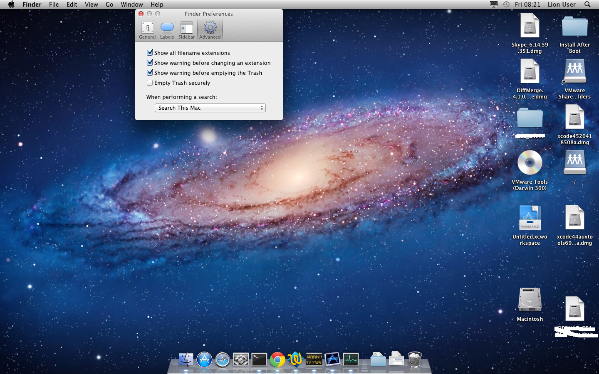Launch Google Chrome from the Dock
Viewport: 599px width, 374px height.
(277, 359)
